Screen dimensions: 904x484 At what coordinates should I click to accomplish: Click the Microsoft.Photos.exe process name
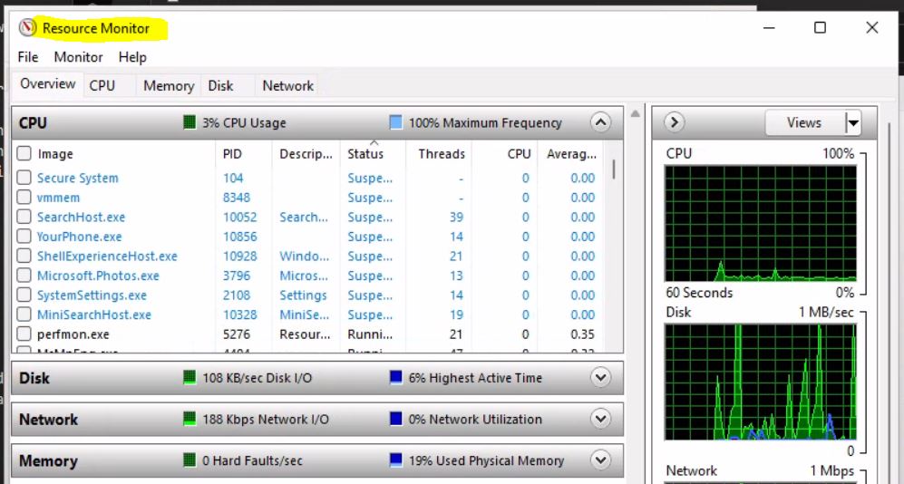98,276
